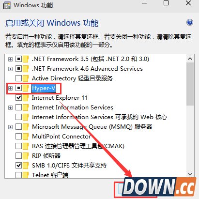Image resolution: width=199 pixels, height=199 pixels.
Task: Enable the Telnet client checkbox
Action: 19,175
